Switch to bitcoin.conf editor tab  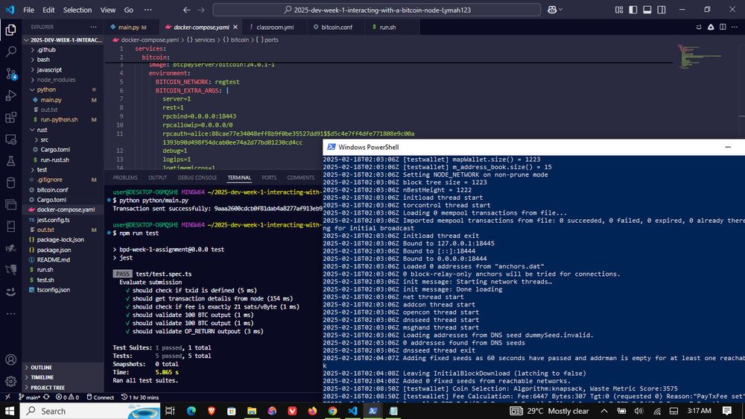(337, 27)
